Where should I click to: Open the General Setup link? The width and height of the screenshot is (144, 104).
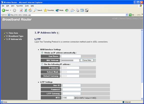[x=125, y=19]
